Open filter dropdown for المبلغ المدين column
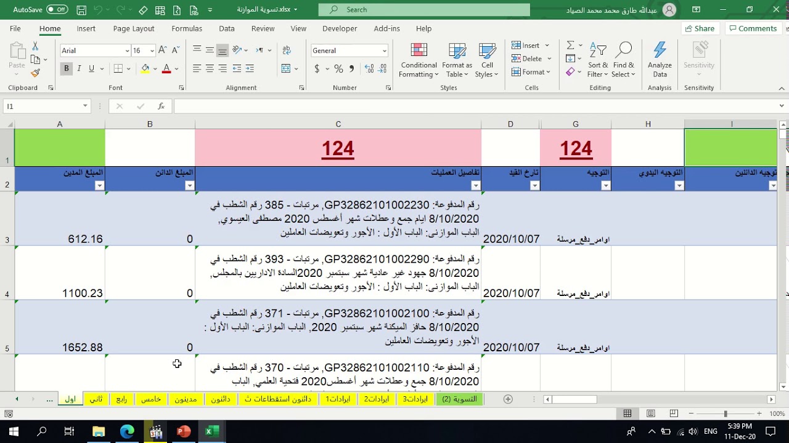 point(99,186)
